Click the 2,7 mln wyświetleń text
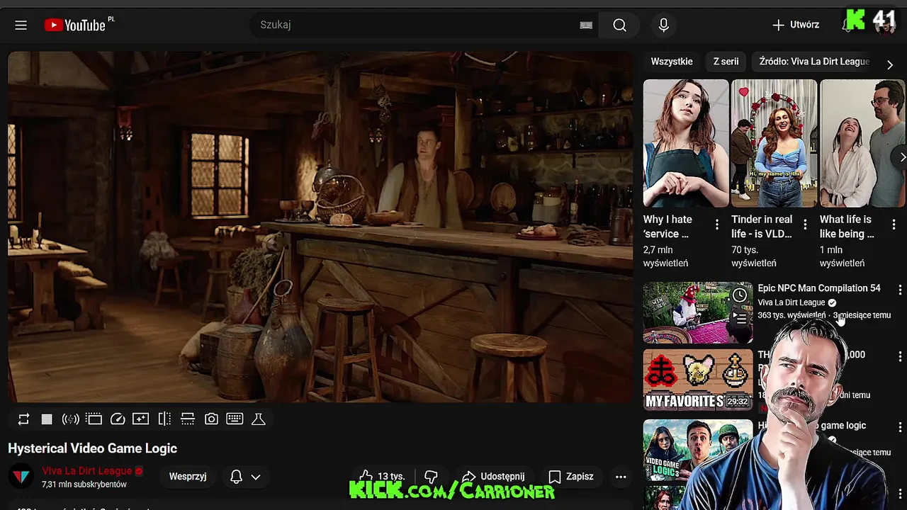 coord(665,256)
